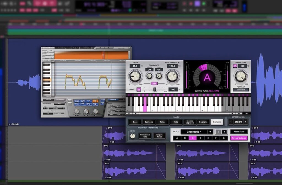This screenshot has height=185, width=282.
Task: Decrease reference pitch with minus button
Action: [x=231, y=122]
